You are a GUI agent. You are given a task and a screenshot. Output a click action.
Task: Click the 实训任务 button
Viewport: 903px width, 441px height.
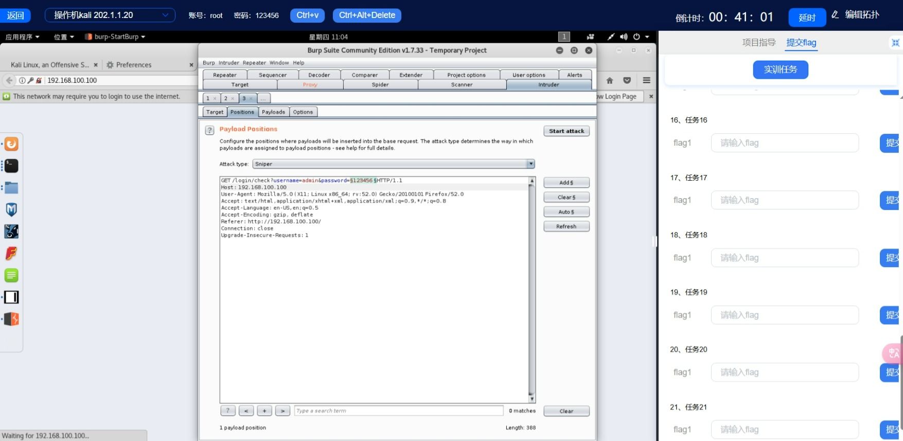[x=781, y=69]
